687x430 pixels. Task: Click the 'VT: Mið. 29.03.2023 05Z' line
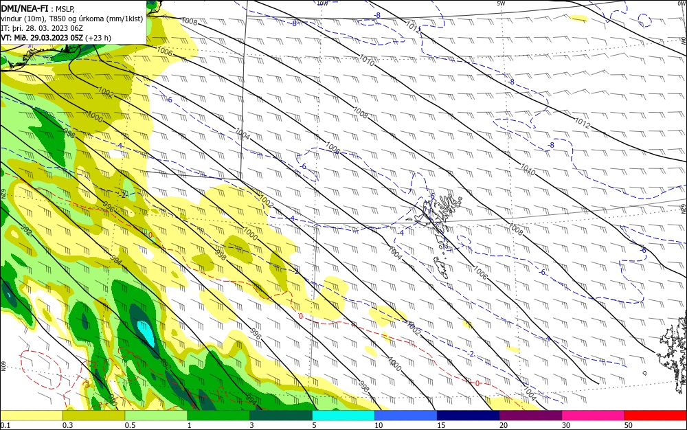click(42, 38)
